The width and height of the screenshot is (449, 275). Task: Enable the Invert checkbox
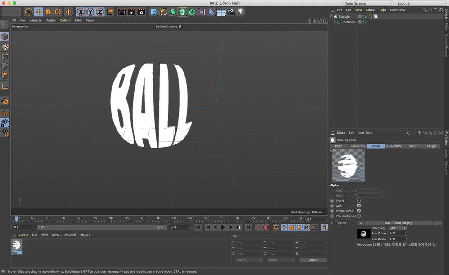tap(359, 201)
